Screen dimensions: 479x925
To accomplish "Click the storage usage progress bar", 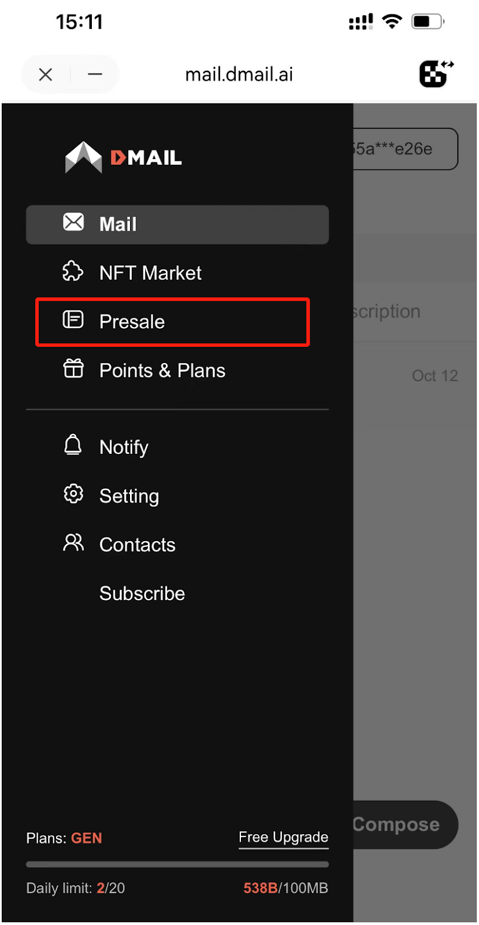I will click(177, 864).
